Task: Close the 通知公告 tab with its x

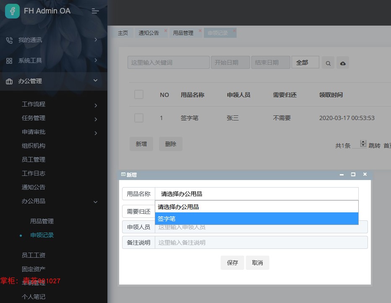Action: 166,30
